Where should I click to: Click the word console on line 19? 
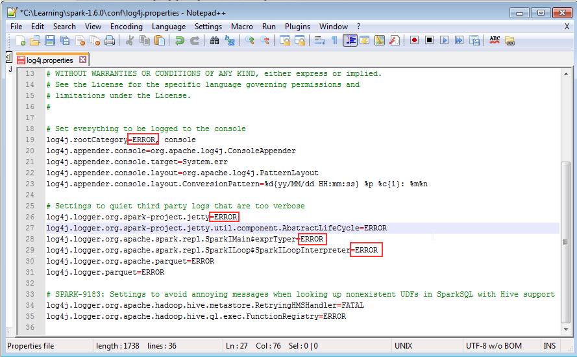(x=180, y=140)
